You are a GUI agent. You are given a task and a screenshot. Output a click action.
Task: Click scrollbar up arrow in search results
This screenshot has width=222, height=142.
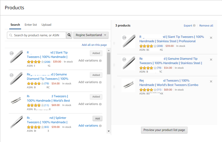coord(109,50)
